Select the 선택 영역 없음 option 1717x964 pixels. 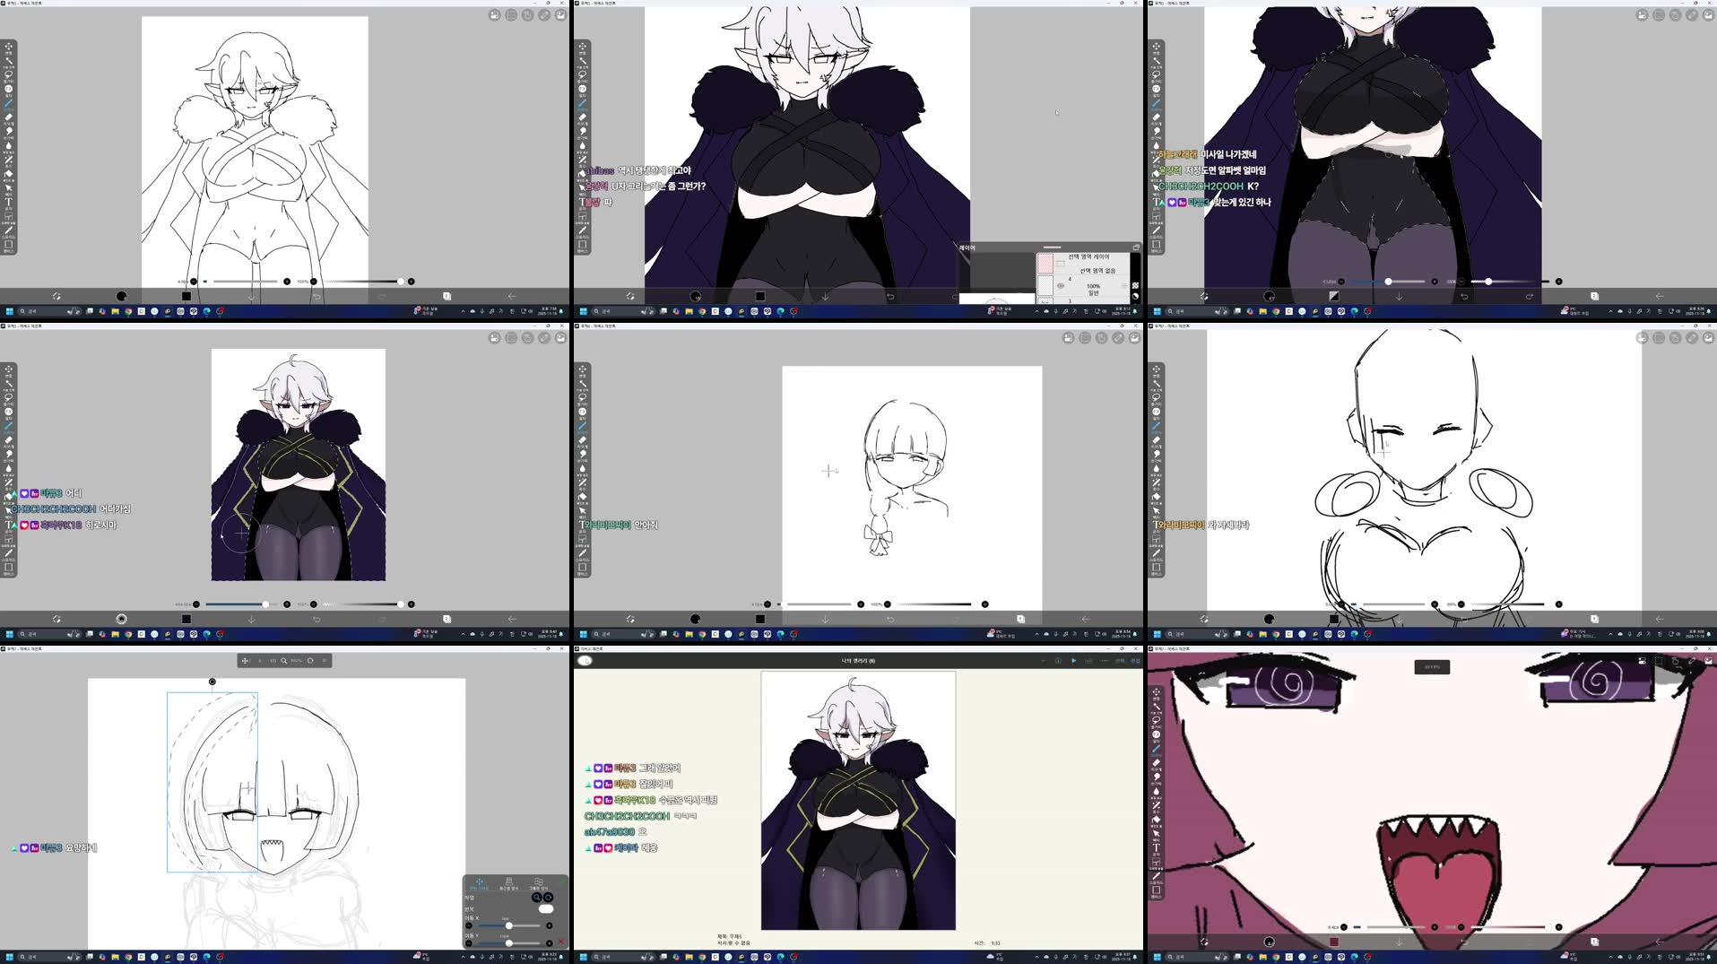1099,271
